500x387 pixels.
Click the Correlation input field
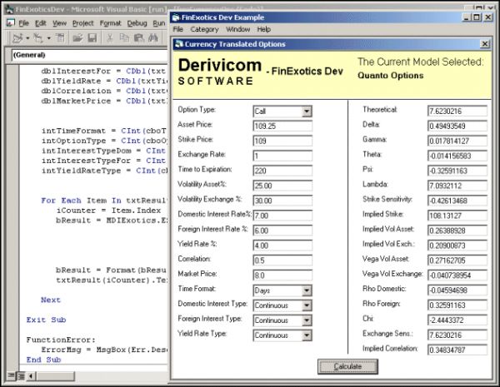coord(282,260)
